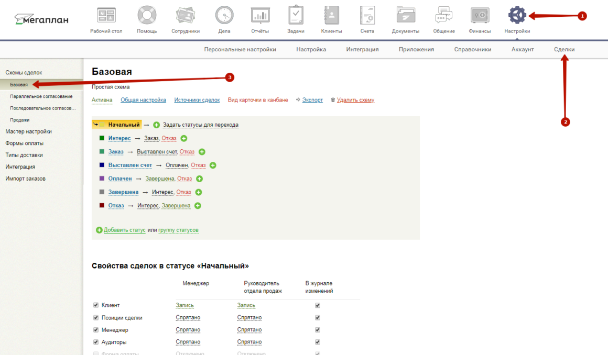Open the Сотрудники section icon
The image size is (608, 355).
coord(186,16)
